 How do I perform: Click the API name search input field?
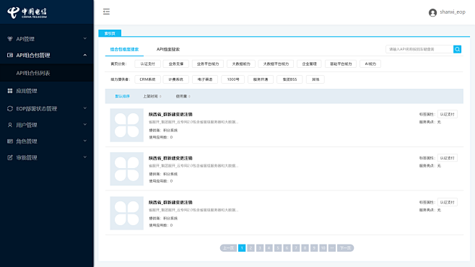tap(419, 49)
